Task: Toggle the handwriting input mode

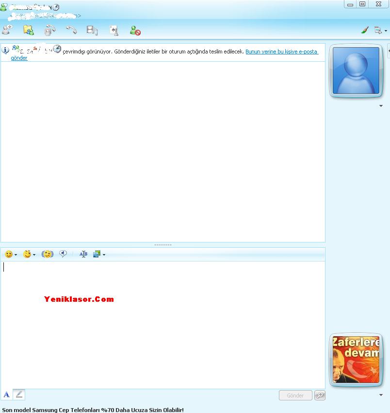Action: tap(19, 395)
